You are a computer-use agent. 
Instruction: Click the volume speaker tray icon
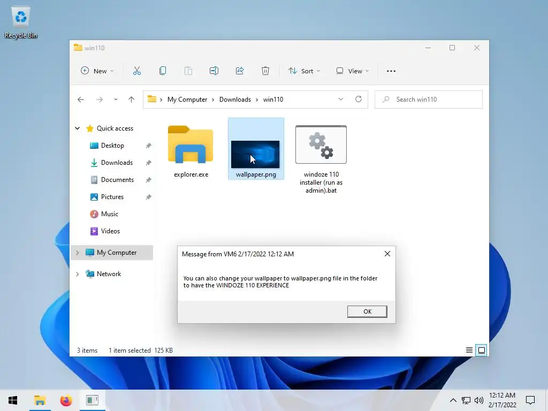pyautogui.click(x=479, y=400)
